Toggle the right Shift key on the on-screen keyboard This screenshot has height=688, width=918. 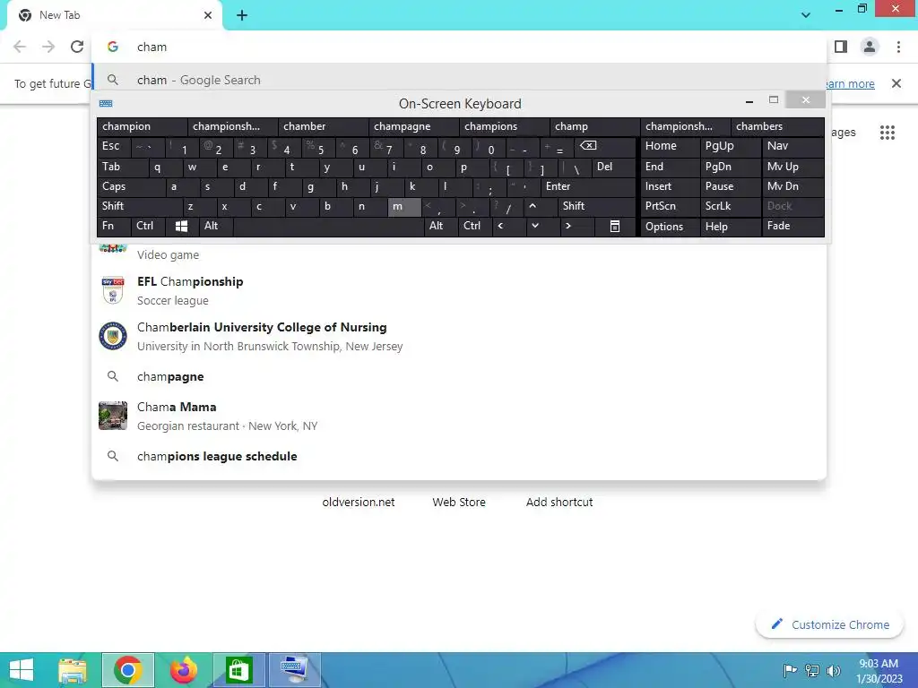coord(596,206)
